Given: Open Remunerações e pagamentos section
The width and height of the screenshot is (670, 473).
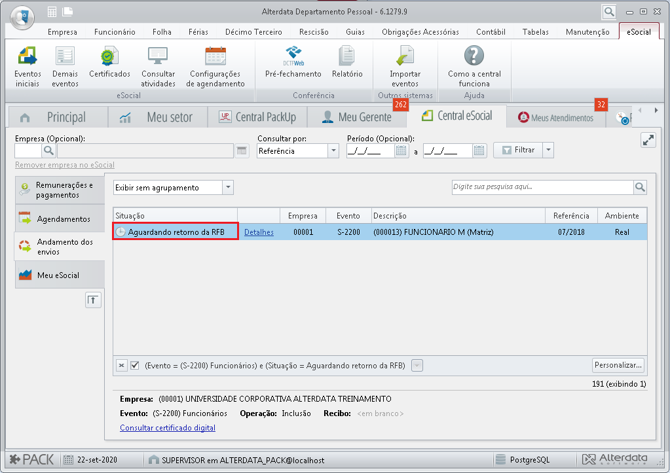Looking at the screenshot, I should coord(60,190).
